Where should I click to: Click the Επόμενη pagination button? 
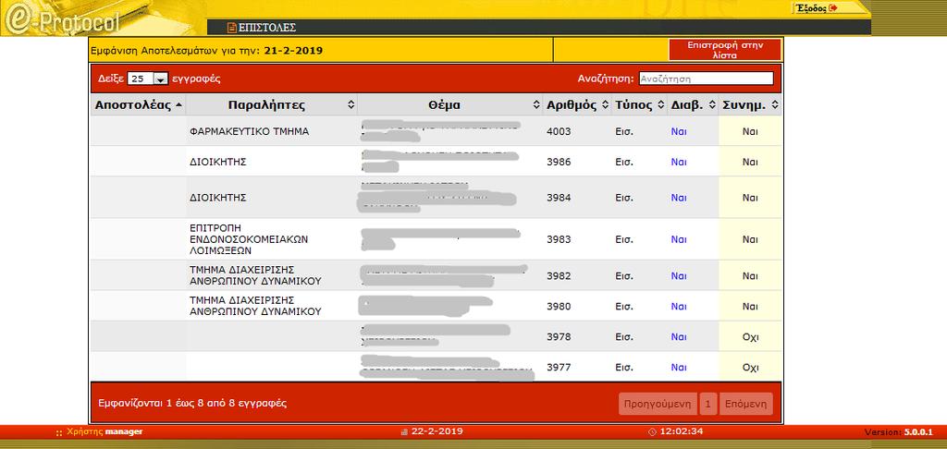(x=746, y=404)
